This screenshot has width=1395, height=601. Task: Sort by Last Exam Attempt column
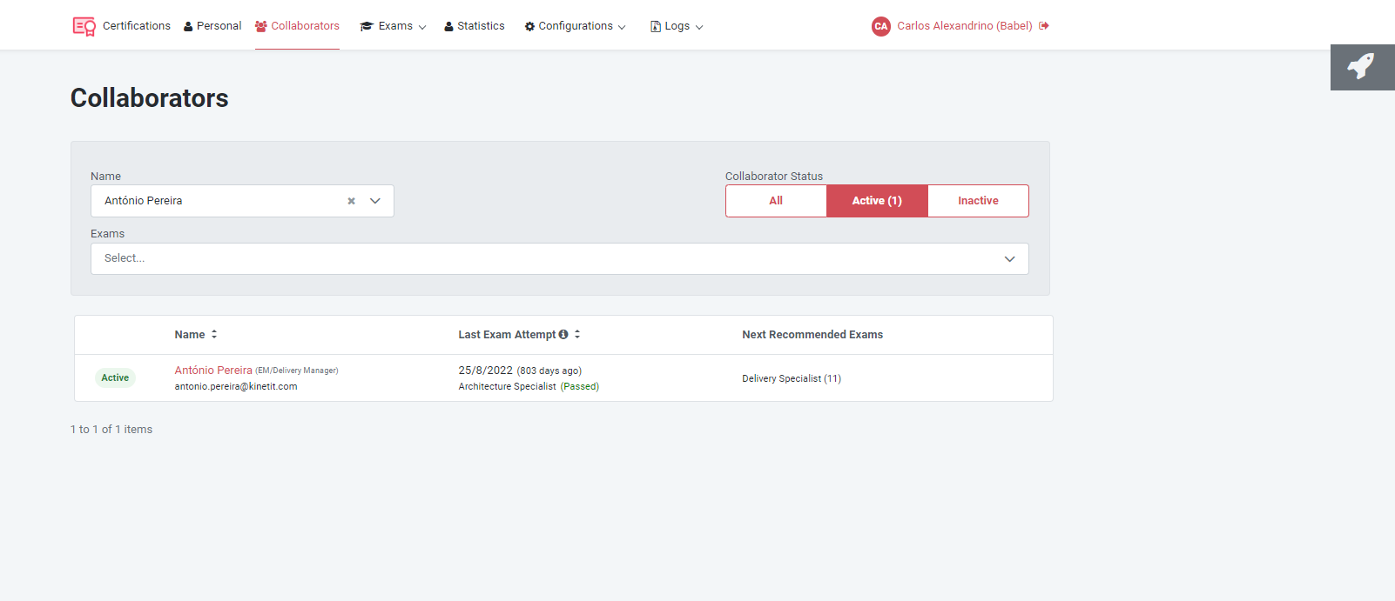pos(577,335)
